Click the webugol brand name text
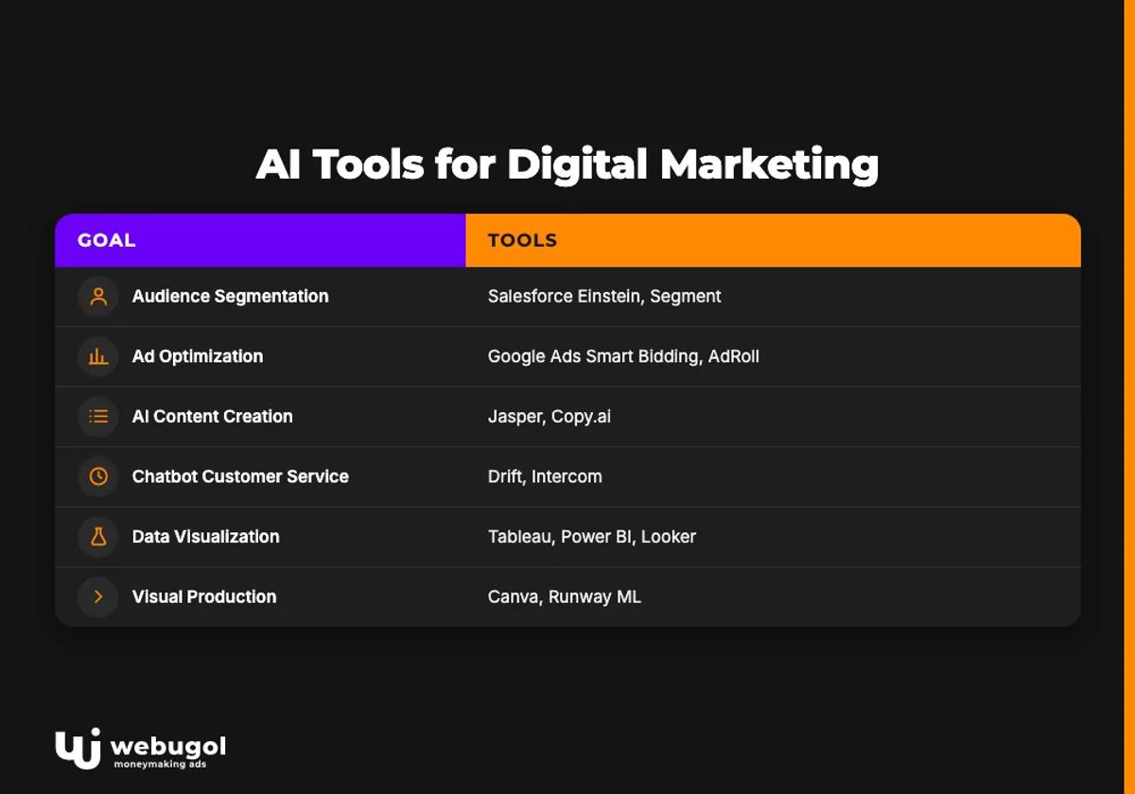This screenshot has width=1135, height=794. 168,746
